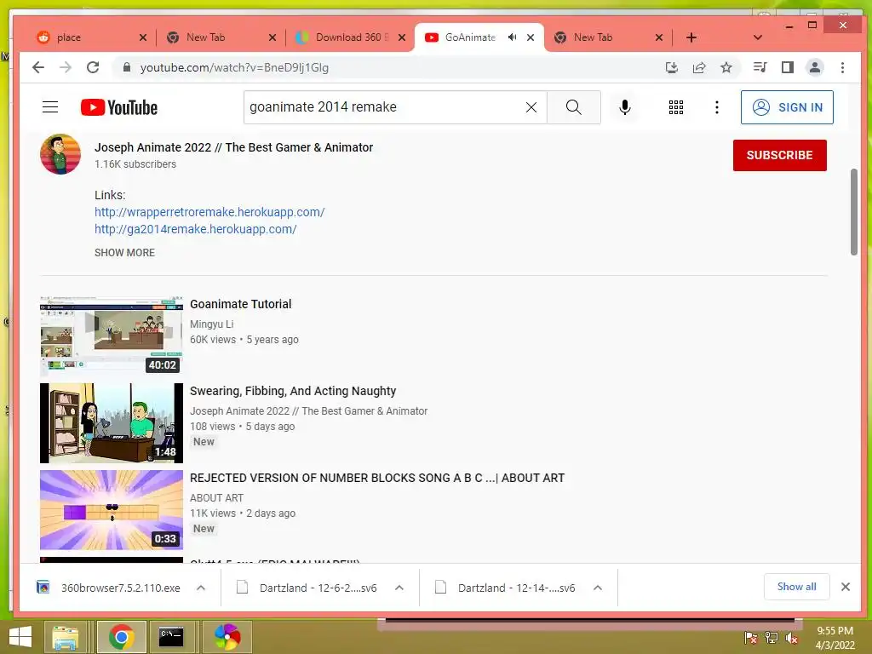
Task: Expand options for Dartzland 12-14 download
Action: click(x=598, y=588)
